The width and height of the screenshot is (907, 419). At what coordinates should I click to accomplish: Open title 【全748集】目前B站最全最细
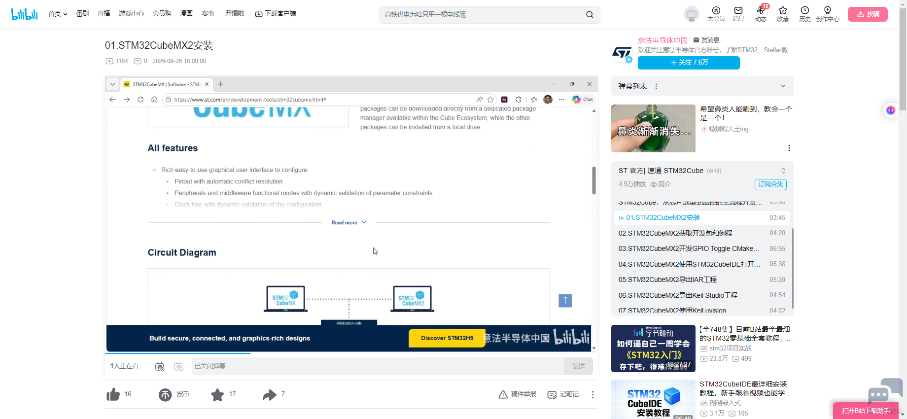(x=746, y=334)
